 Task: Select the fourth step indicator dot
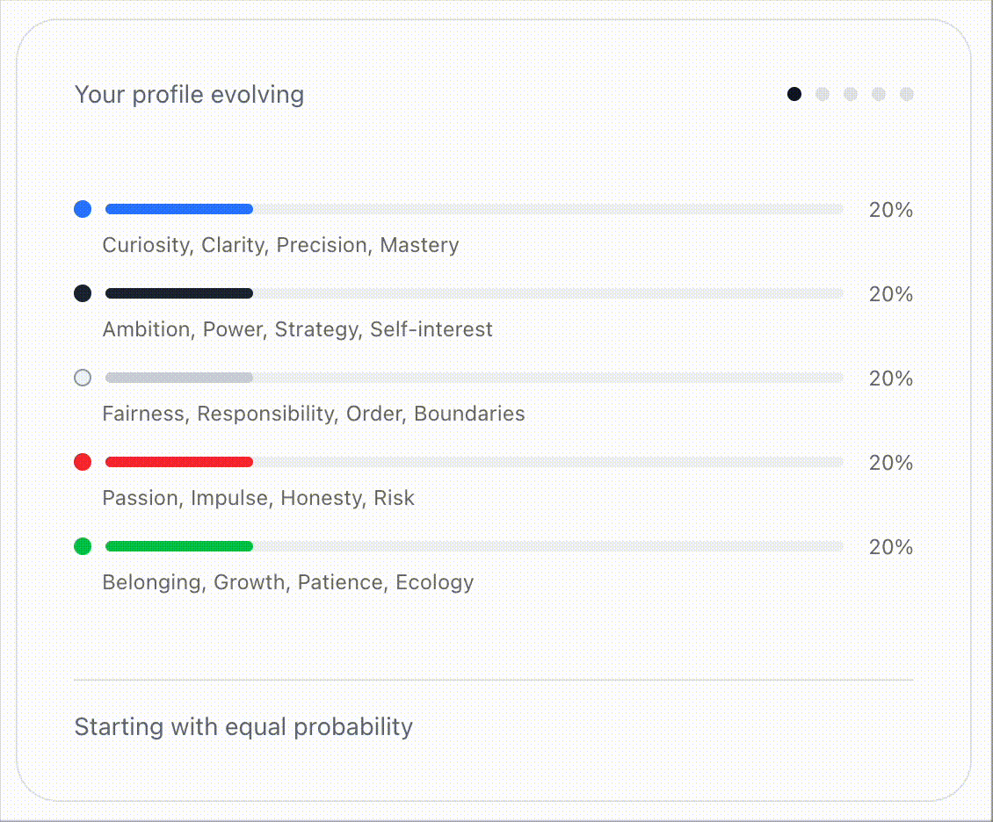click(879, 94)
